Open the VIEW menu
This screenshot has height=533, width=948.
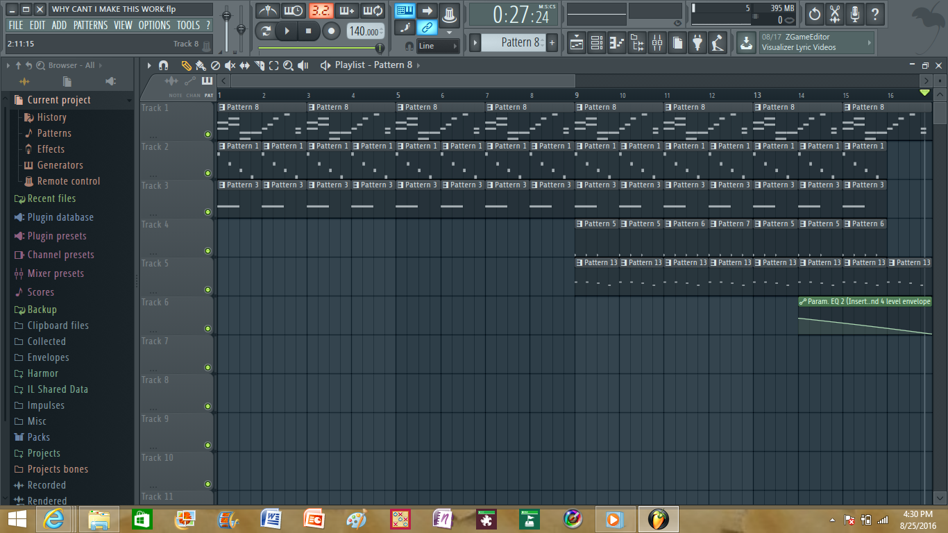(123, 25)
